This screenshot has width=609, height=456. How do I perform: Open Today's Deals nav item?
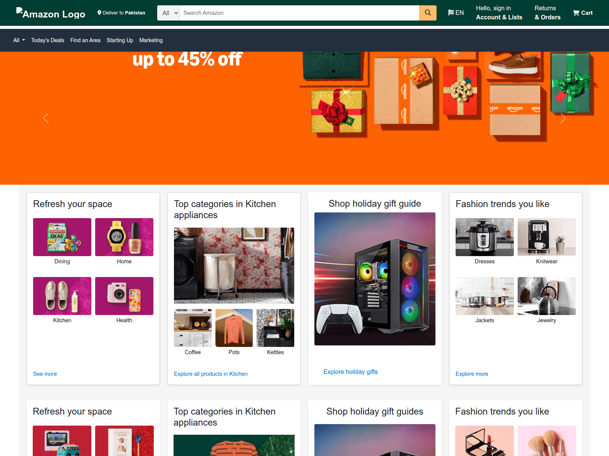[48, 40]
